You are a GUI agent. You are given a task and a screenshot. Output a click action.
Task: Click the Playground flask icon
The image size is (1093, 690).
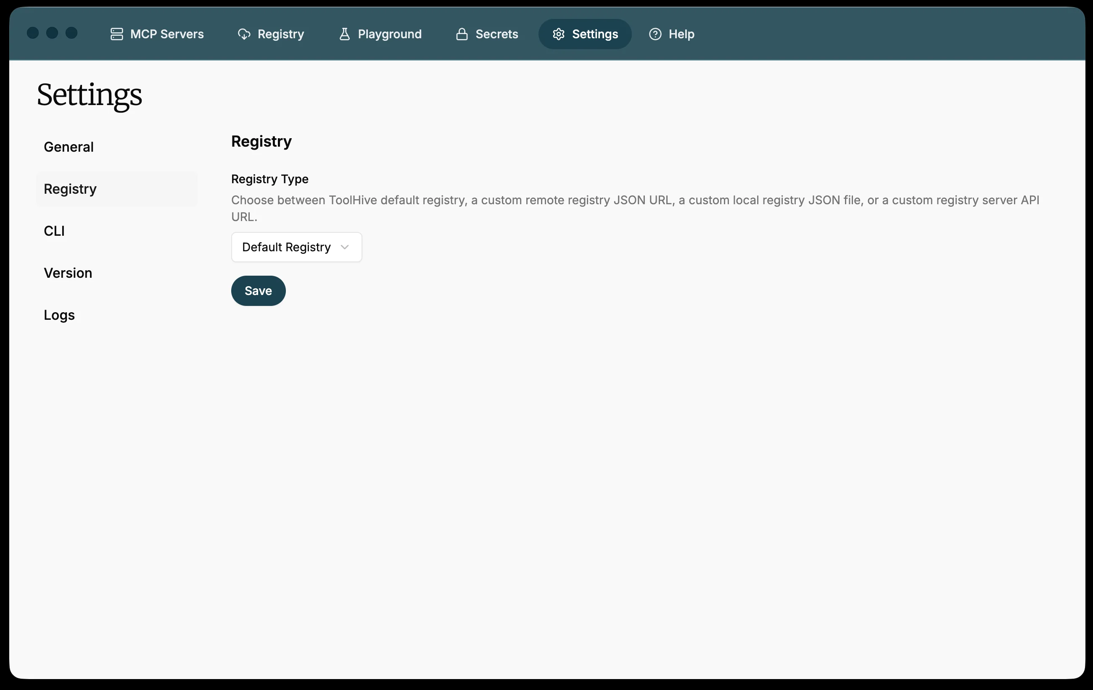click(345, 34)
